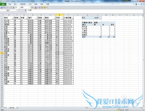Click the minimize ribbon caret icon
145x111 pixels.
pos(134,4)
